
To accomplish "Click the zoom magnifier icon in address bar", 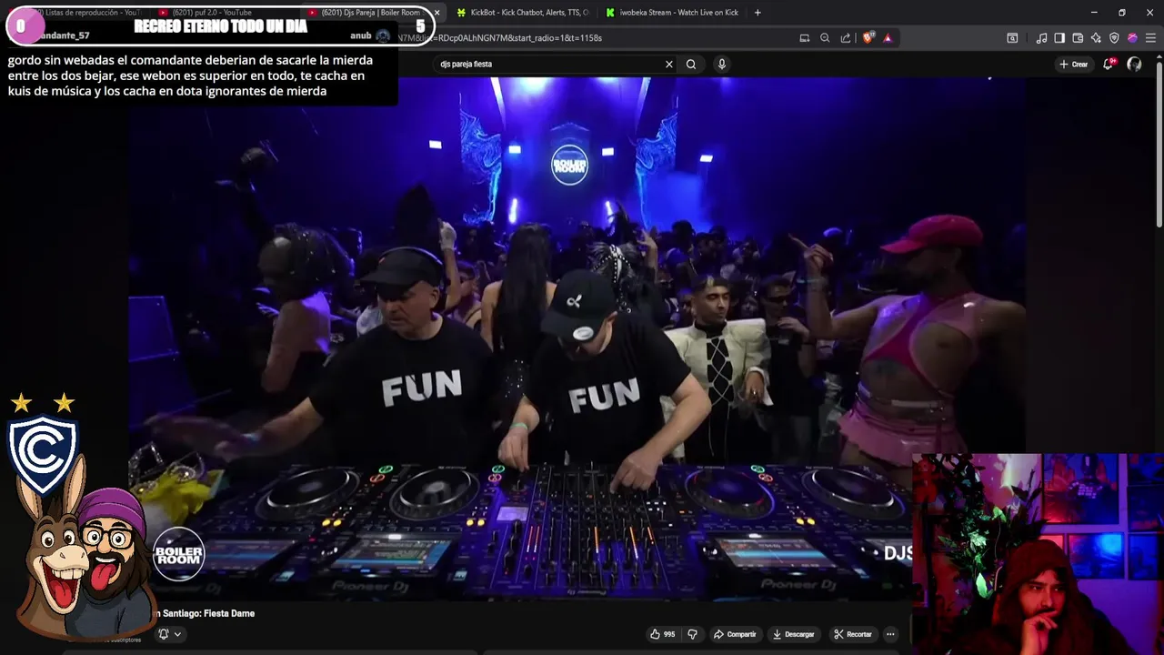I will click(825, 38).
